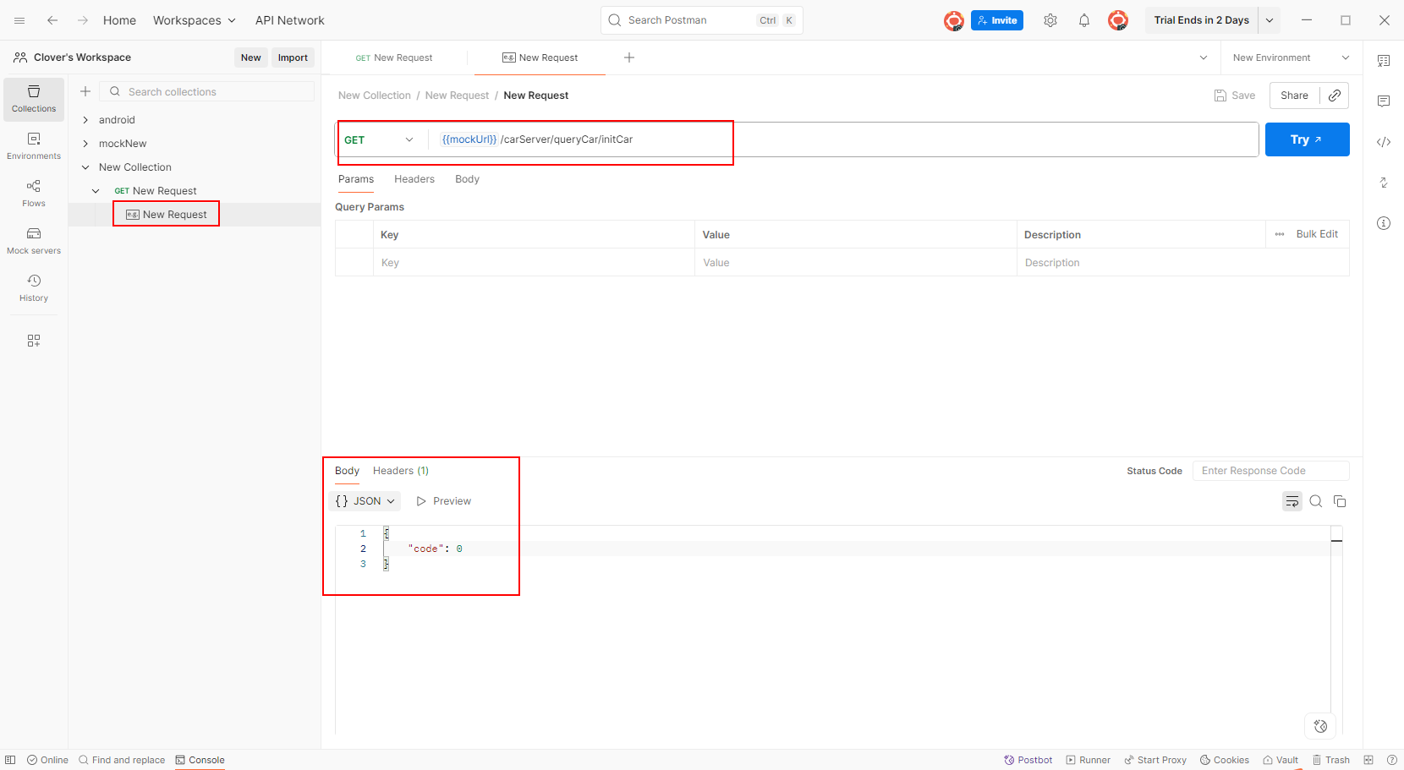Screen dimensions: 1404x770
Task: Open the Flows sidebar section
Action: tap(34, 194)
